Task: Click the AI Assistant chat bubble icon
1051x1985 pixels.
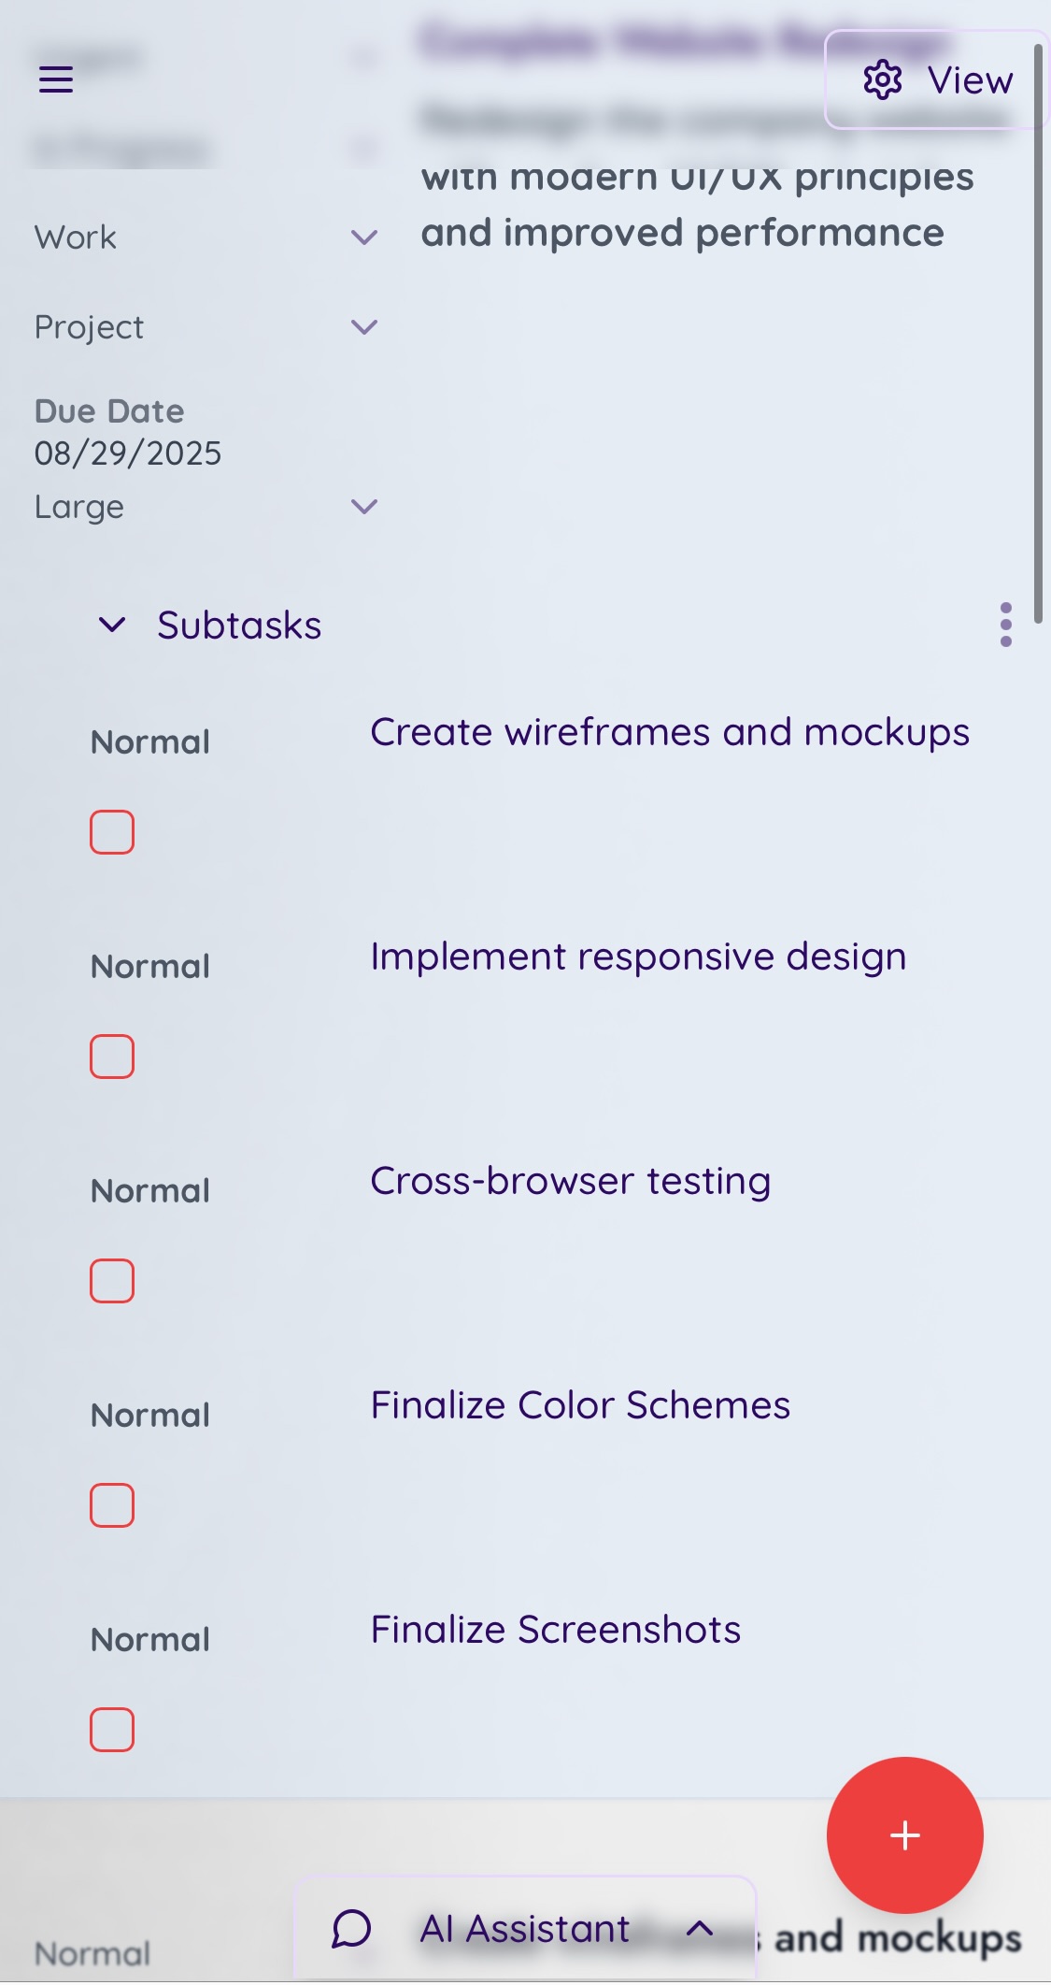Action: pyautogui.click(x=351, y=1928)
